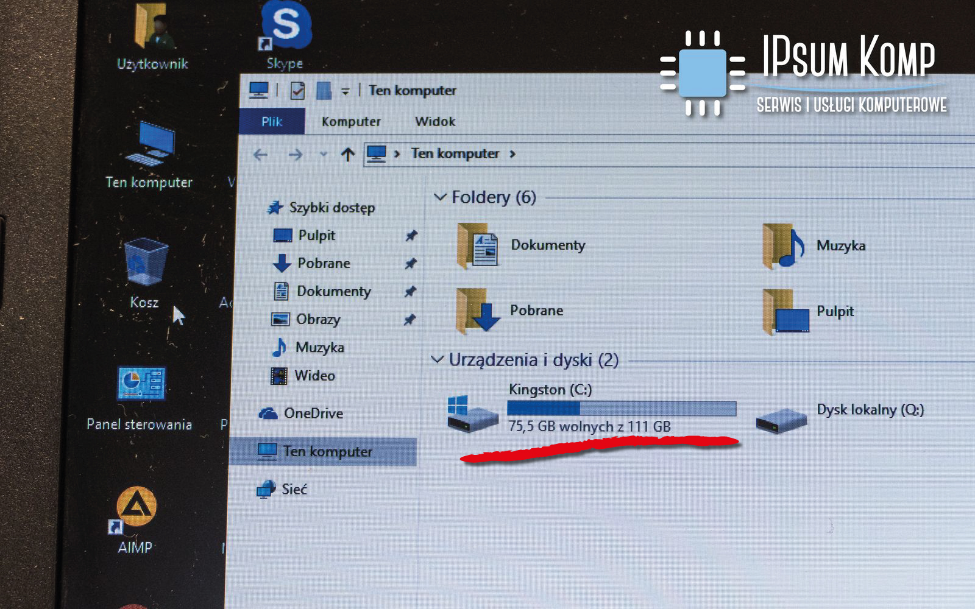Unpin Pobrane using its pin icon
The height and width of the screenshot is (609, 975).
(411, 264)
